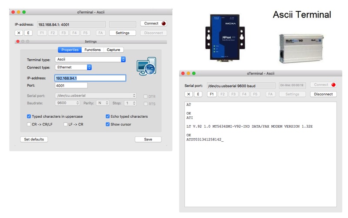
Task: Click the IP-address field in the Settings panel
Action: (x=90, y=78)
